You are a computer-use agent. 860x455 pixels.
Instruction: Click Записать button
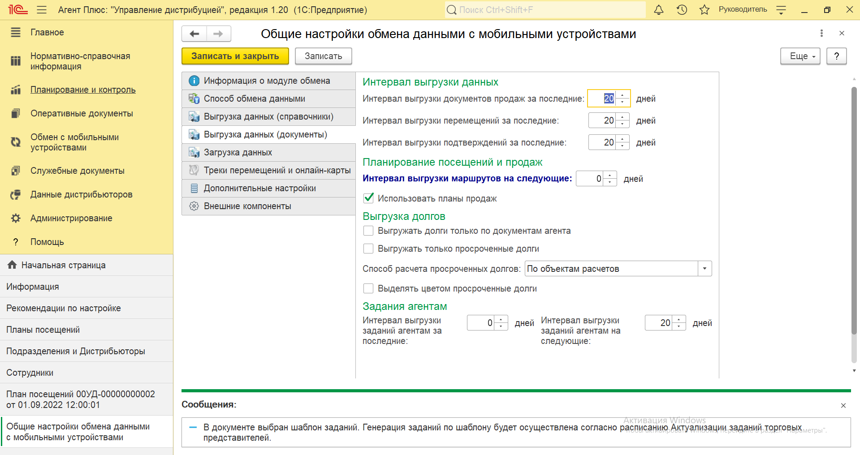(324, 56)
